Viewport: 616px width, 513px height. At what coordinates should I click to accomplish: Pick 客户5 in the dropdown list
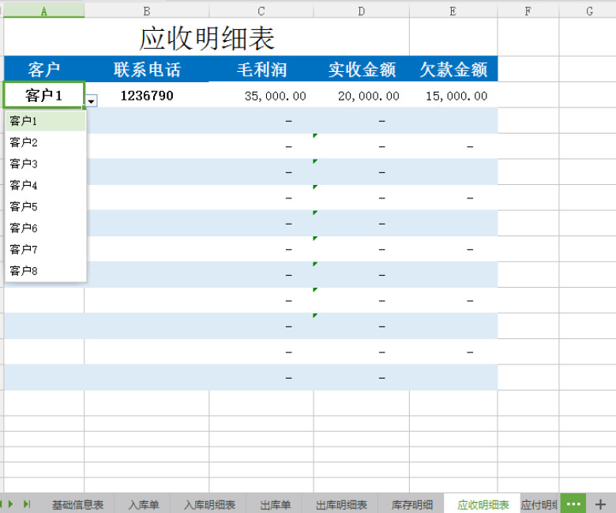[46, 206]
